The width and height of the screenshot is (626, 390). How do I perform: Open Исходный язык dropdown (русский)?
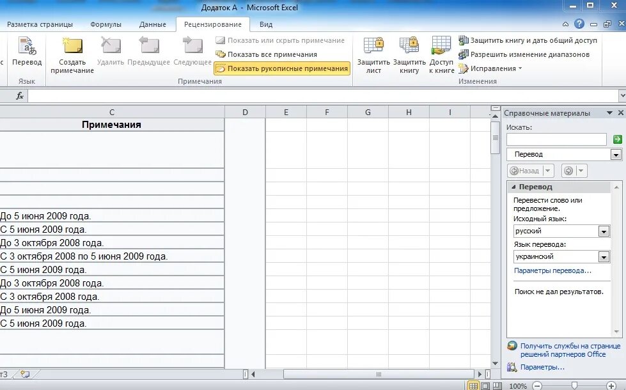tap(604, 231)
